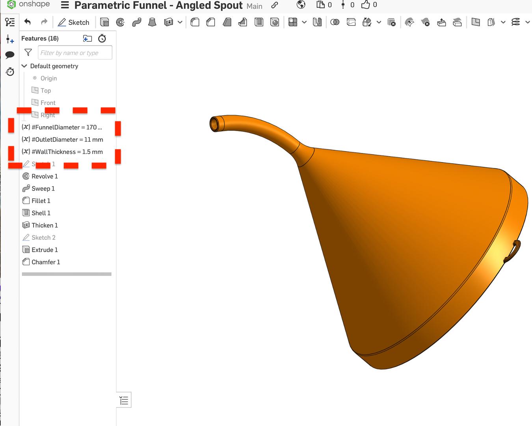Collapse the Default geometry tree section
This screenshot has height=426, width=532.
(24, 66)
